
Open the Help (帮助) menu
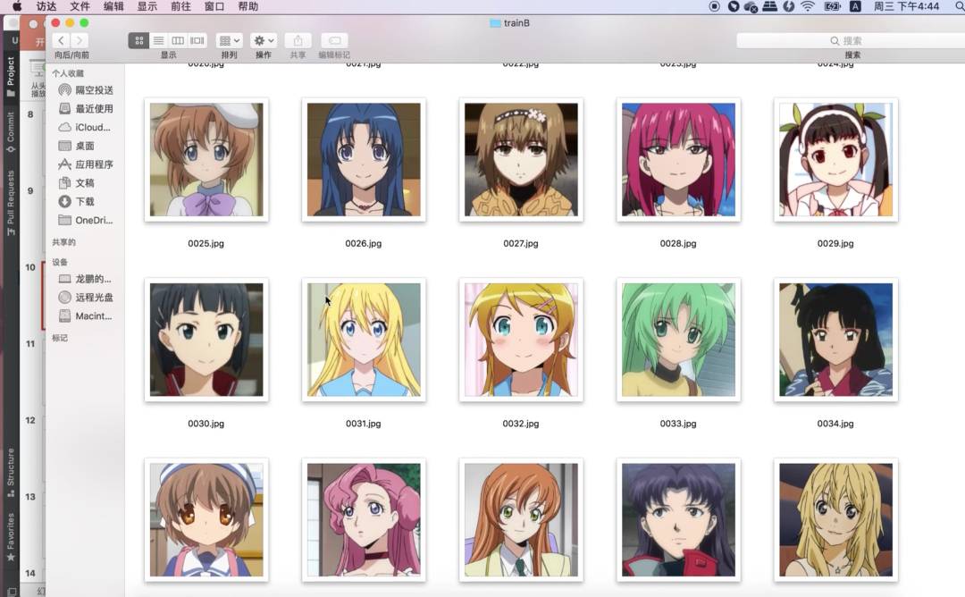[248, 6]
